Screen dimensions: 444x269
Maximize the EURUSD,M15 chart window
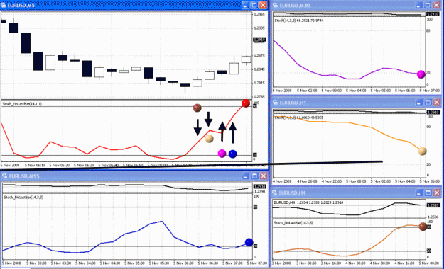[x=254, y=176]
